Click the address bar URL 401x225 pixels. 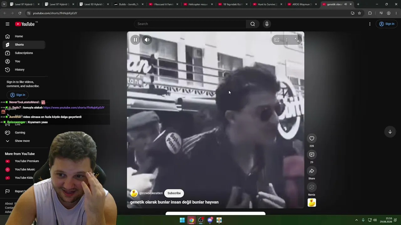tap(55, 13)
